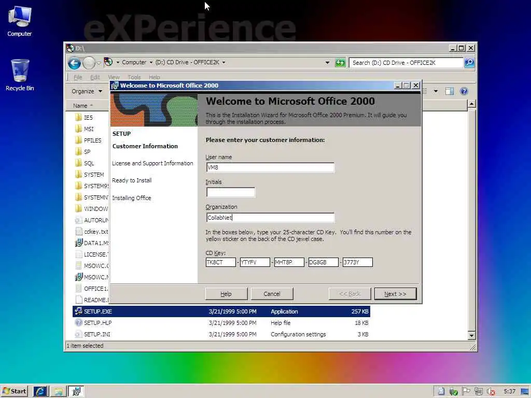Open the Tools menu in Explorer
Screen dimensions: 531x398
point(134,77)
